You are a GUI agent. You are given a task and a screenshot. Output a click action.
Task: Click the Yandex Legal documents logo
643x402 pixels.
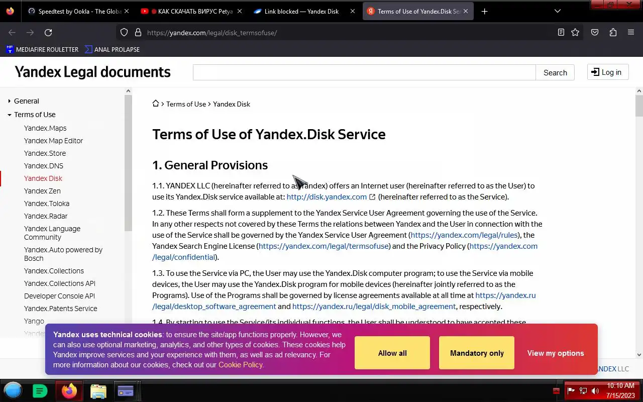click(x=93, y=72)
